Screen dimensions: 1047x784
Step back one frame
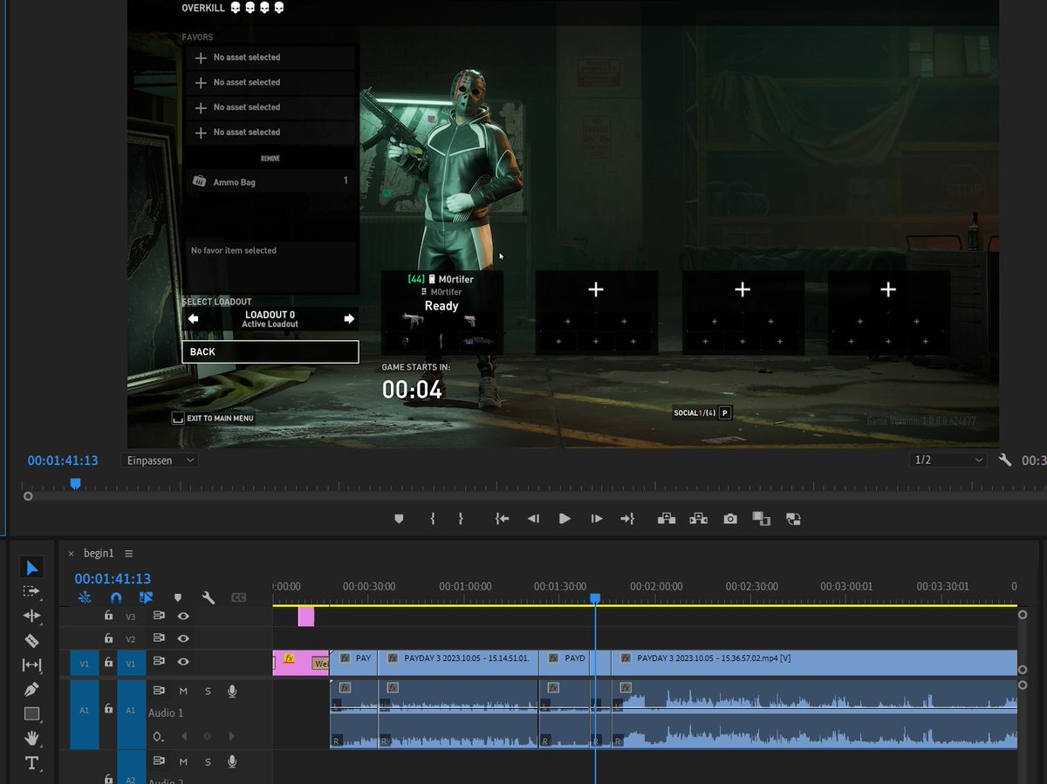click(533, 519)
